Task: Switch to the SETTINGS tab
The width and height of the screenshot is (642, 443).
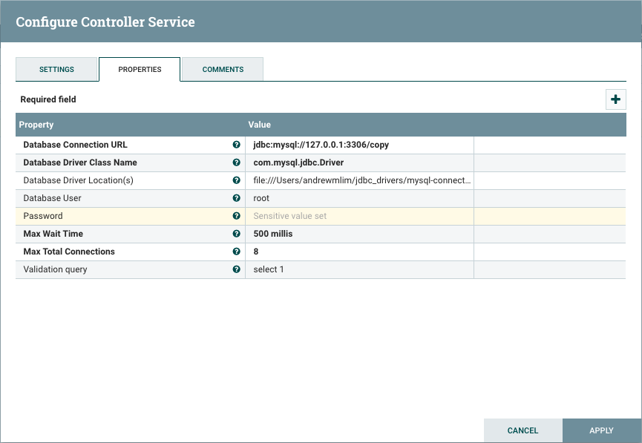Action: pos(56,69)
